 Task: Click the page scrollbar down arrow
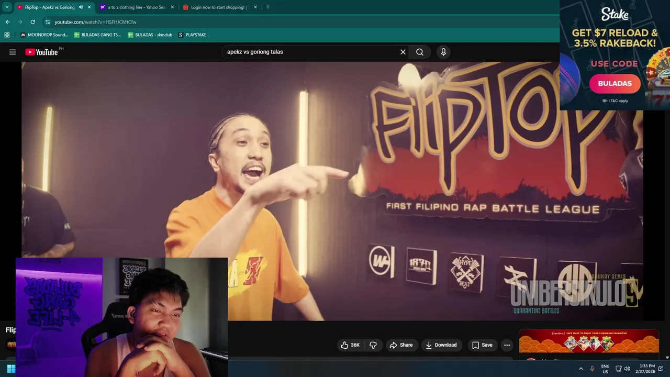coord(667,358)
